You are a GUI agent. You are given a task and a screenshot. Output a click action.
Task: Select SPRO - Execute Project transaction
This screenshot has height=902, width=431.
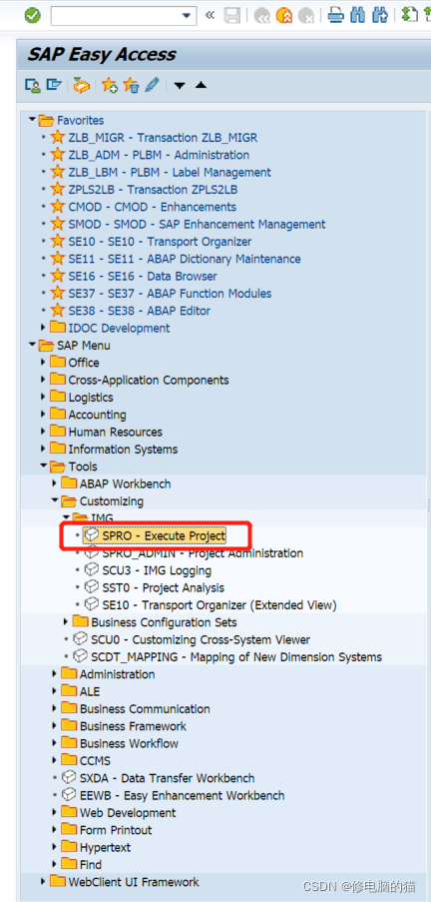click(x=164, y=536)
